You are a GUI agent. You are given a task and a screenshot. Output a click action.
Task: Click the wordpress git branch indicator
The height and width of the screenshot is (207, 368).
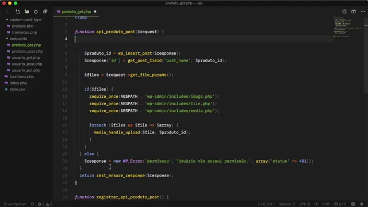pos(15,204)
